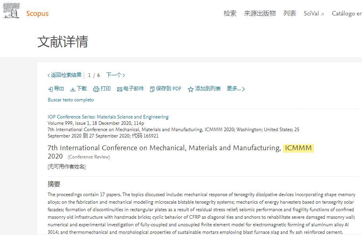Click the 打印 printer icon

pyautogui.click(x=96, y=89)
